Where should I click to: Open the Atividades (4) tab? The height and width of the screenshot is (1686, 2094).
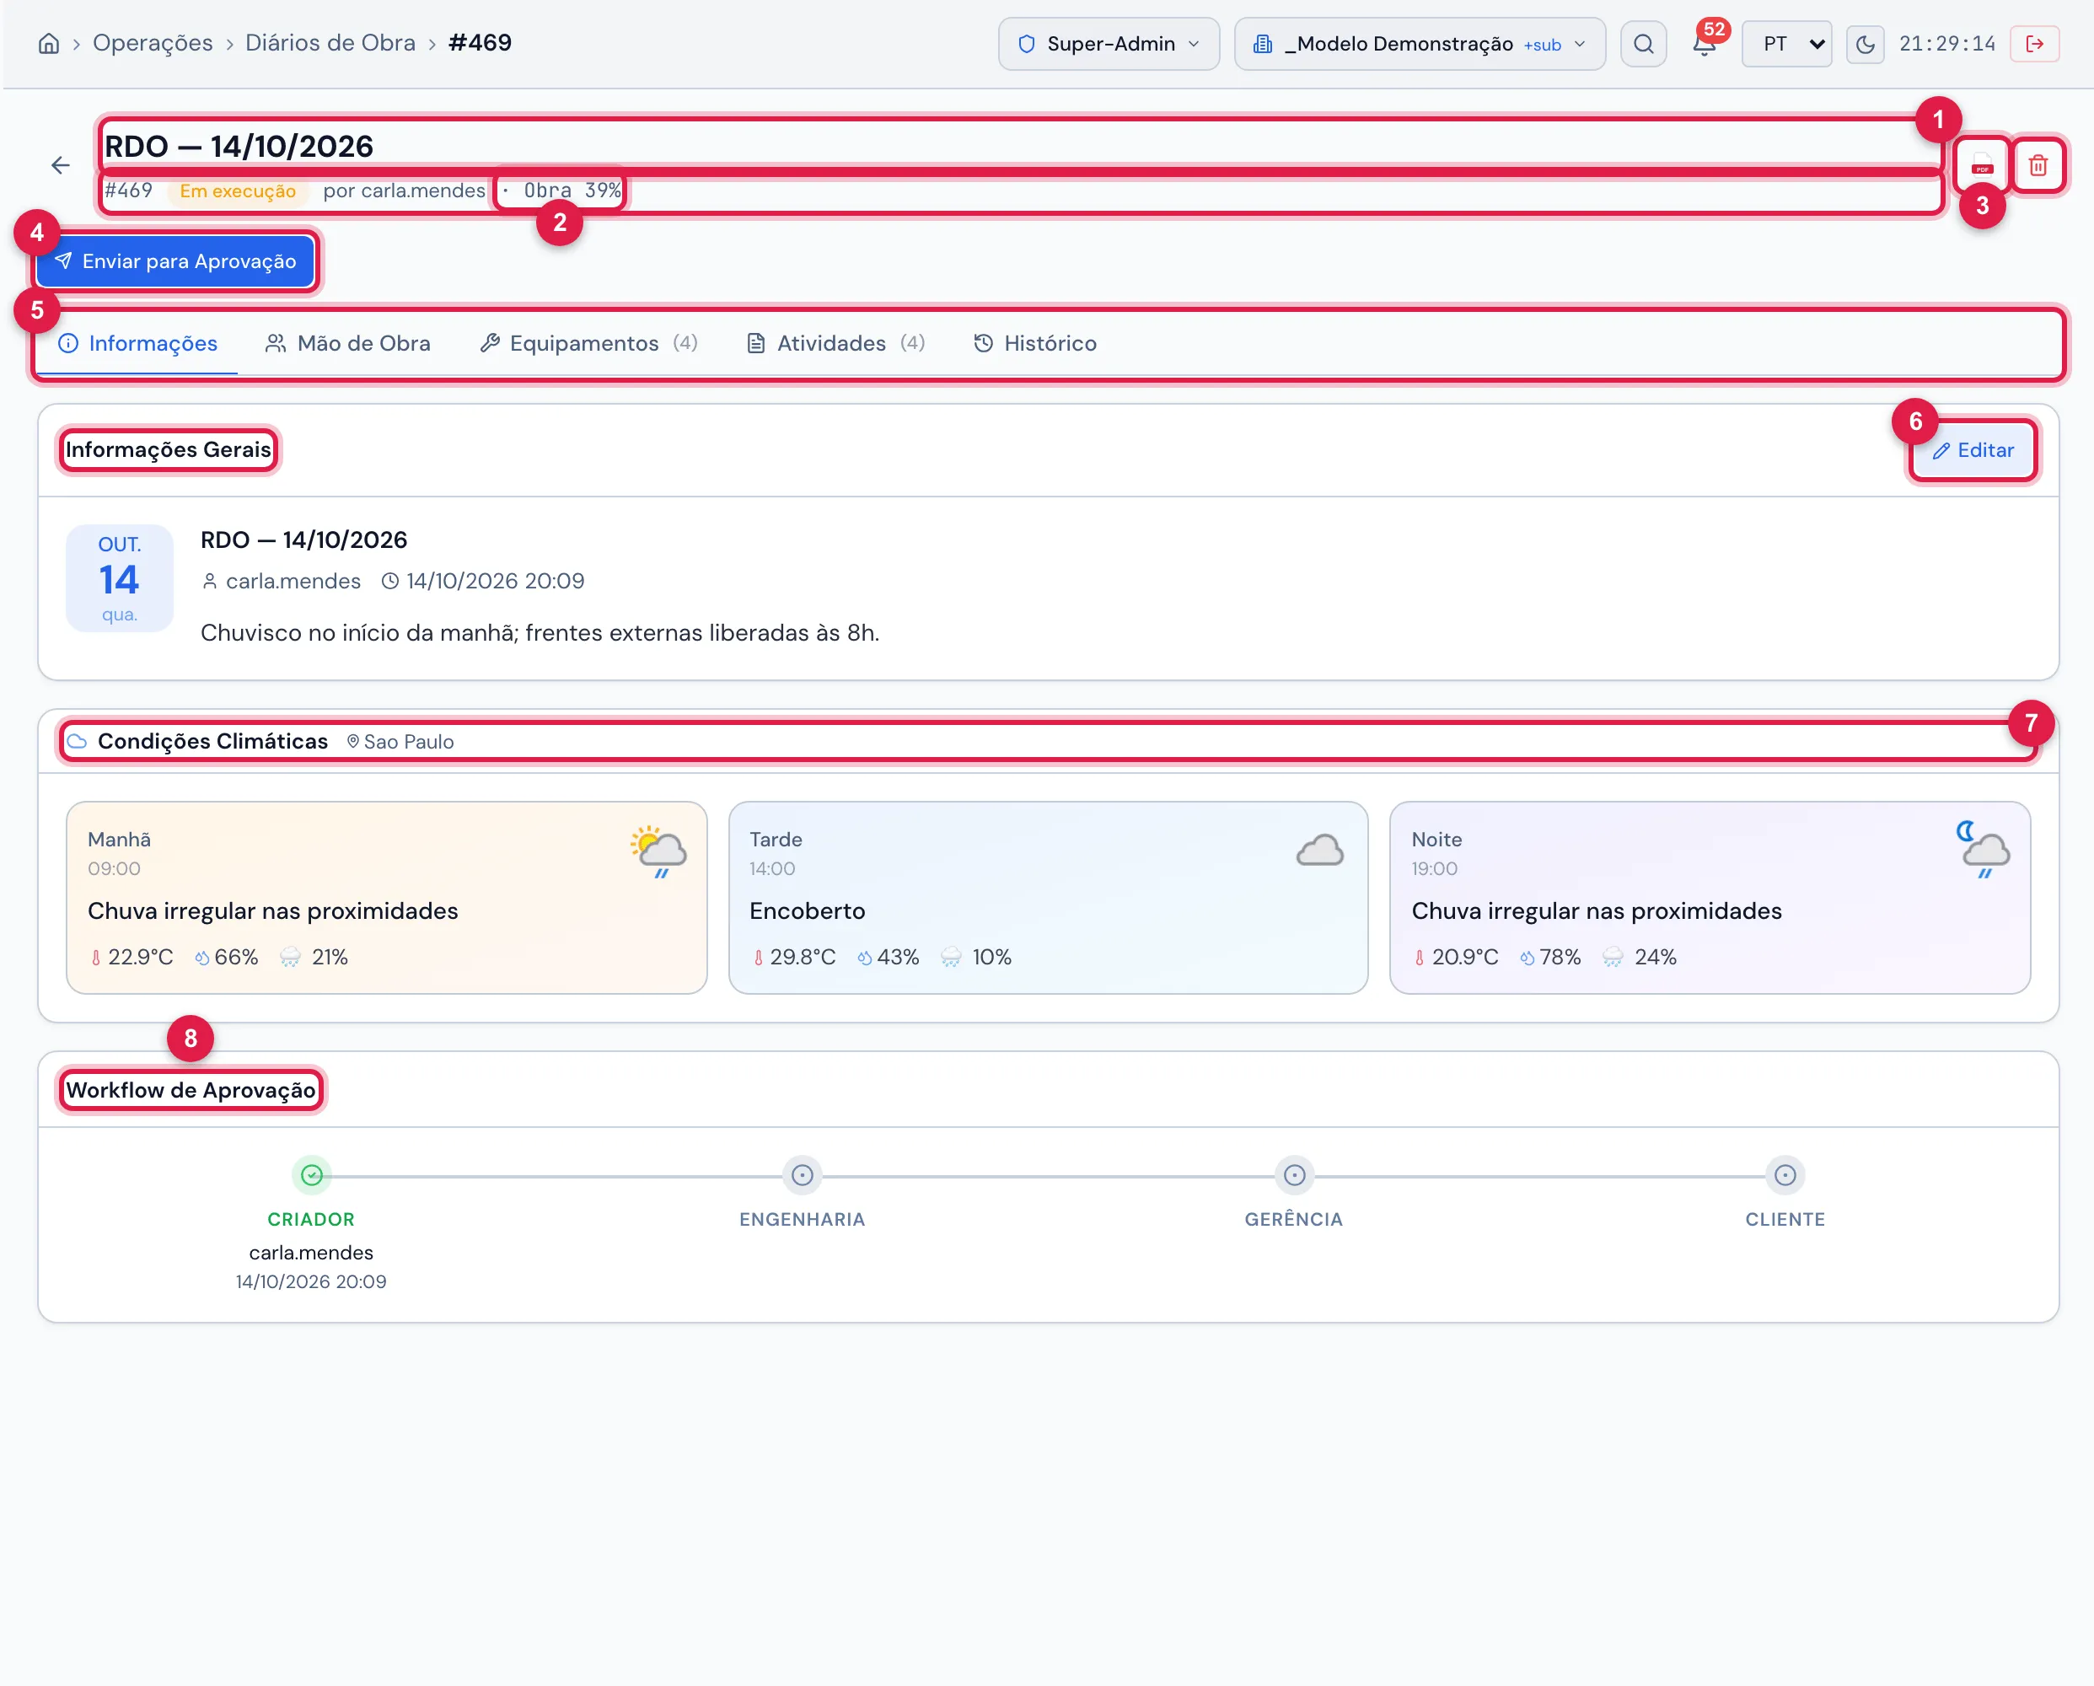tap(835, 343)
